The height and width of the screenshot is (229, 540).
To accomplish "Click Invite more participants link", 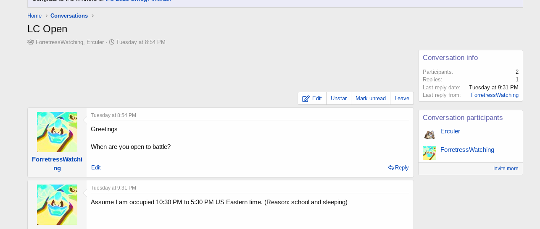I will point(506,169).
